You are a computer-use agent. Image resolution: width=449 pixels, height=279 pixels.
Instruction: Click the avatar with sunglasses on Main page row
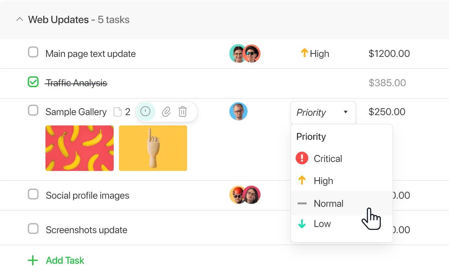point(252,54)
